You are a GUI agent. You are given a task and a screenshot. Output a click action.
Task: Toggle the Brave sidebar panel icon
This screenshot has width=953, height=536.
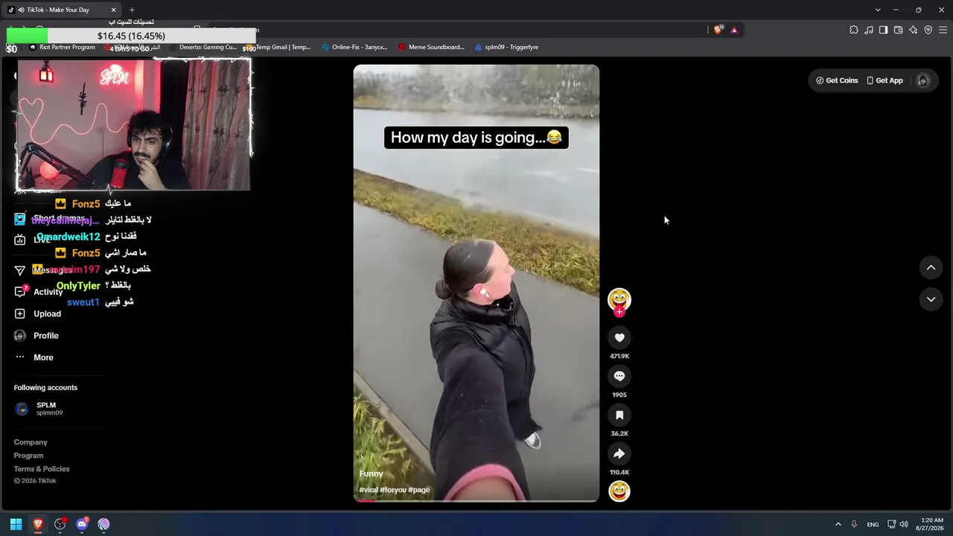click(883, 30)
